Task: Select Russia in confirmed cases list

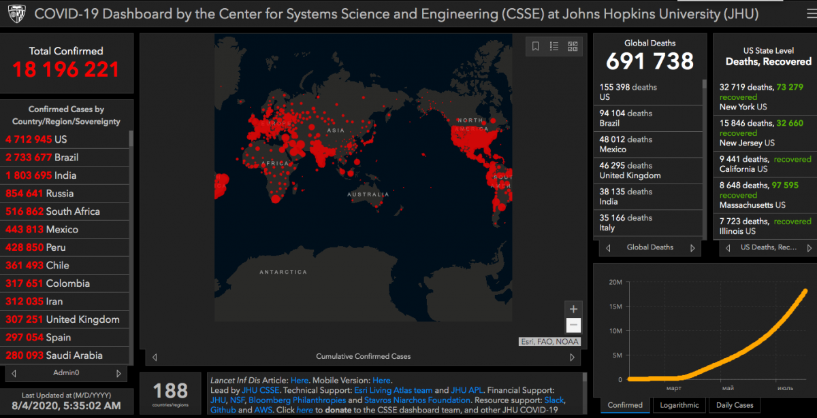Action: tap(66, 193)
